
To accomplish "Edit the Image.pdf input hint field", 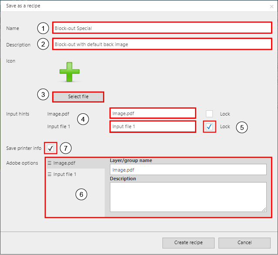I will (152, 113).
